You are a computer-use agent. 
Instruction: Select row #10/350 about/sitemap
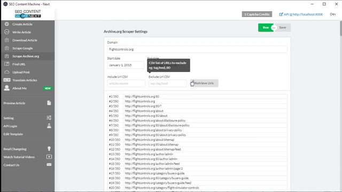coord(198,140)
